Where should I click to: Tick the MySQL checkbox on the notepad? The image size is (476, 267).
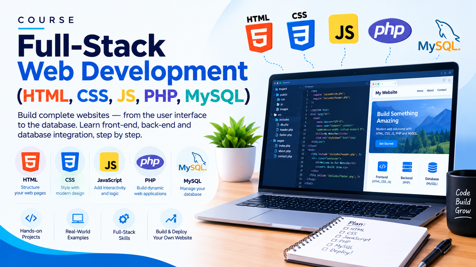(329, 245)
